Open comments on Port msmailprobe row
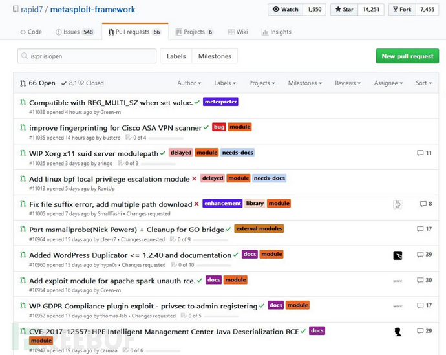This screenshot has height=355, width=446. 424,229
